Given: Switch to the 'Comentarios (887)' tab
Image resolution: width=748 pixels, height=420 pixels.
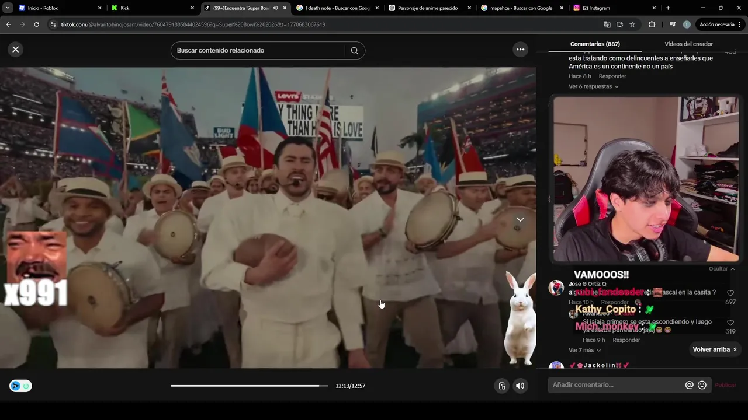Looking at the screenshot, I should click(x=595, y=44).
